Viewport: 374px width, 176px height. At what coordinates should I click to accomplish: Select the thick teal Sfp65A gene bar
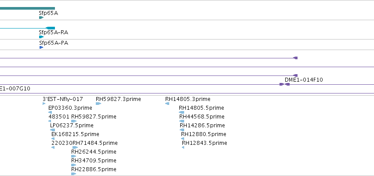point(27,8)
